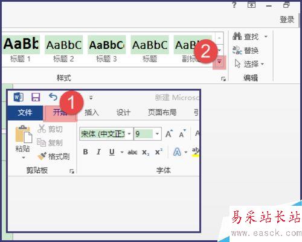Switch to the 插入 insert tab

coord(92,112)
